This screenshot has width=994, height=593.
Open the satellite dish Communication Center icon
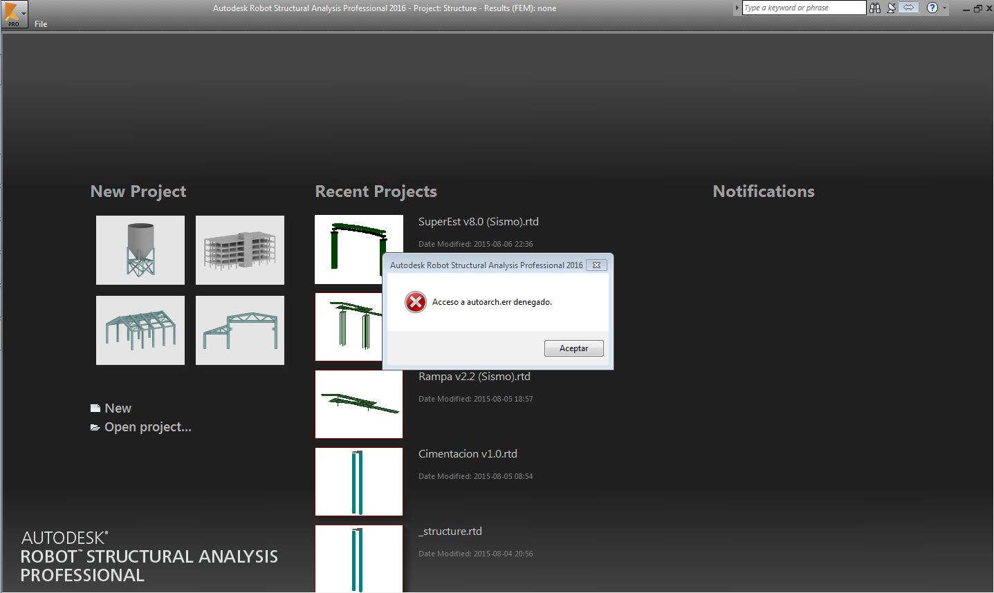click(892, 8)
